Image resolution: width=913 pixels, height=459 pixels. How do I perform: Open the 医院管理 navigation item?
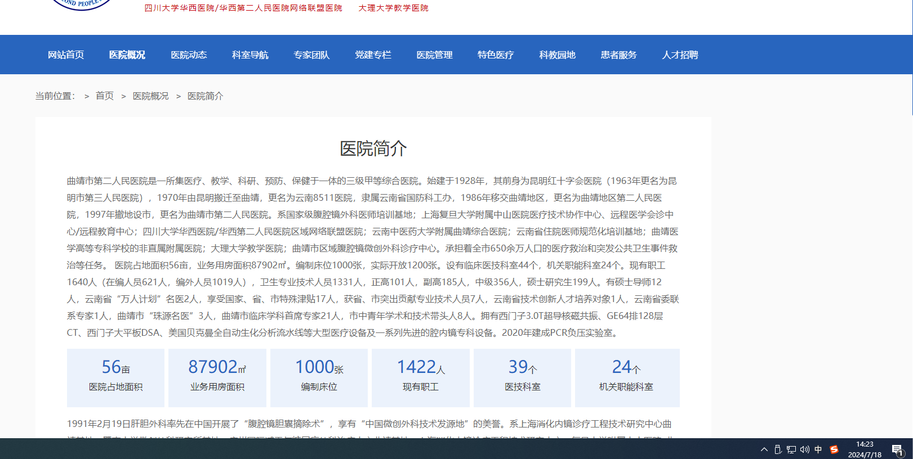[434, 55]
